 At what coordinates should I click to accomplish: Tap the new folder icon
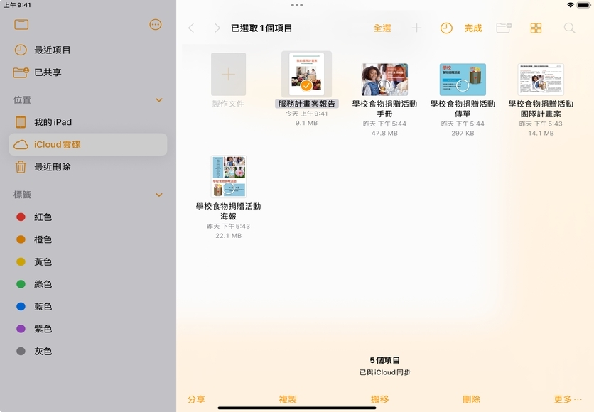tap(504, 28)
